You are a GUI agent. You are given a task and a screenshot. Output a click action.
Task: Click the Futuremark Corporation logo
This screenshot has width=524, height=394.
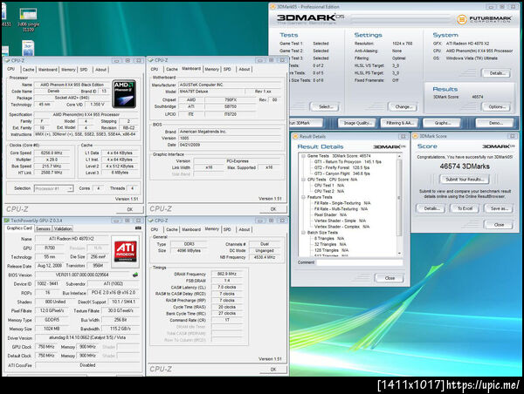pos(484,19)
